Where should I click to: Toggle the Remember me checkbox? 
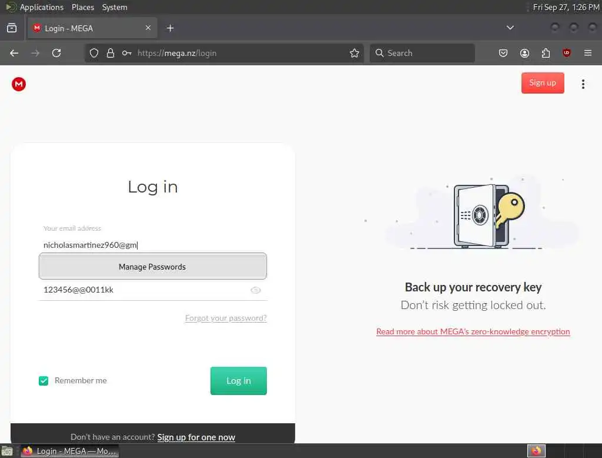click(44, 381)
